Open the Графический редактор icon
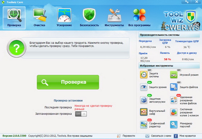The height and width of the screenshot is (139, 202). point(144,125)
